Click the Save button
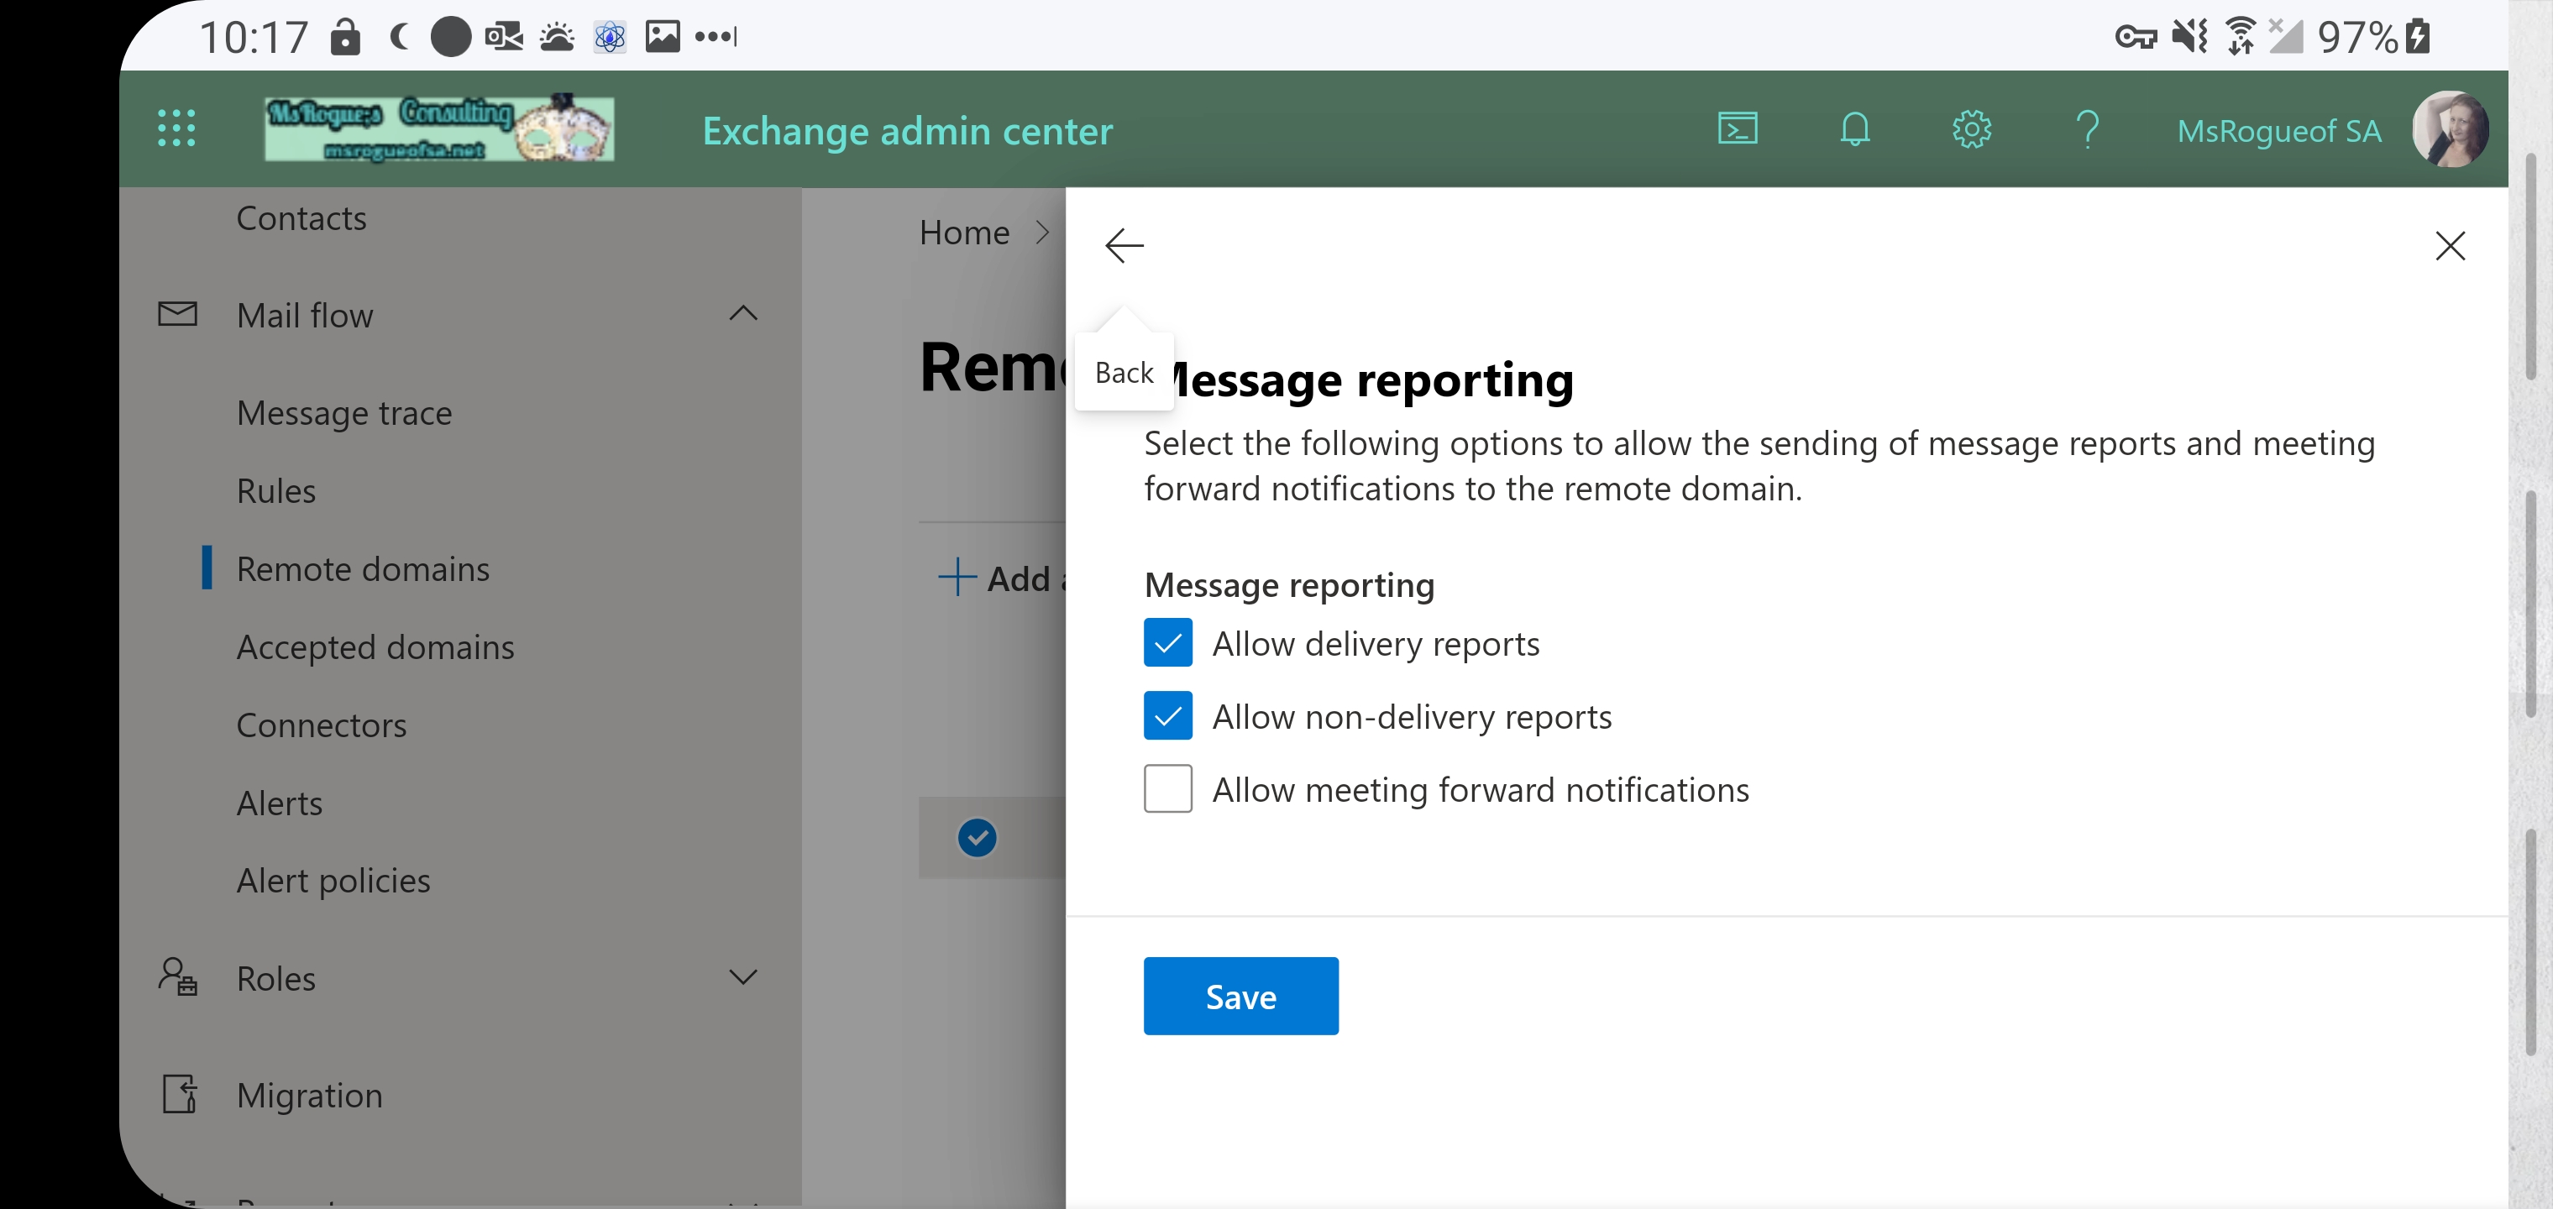 click(1240, 996)
